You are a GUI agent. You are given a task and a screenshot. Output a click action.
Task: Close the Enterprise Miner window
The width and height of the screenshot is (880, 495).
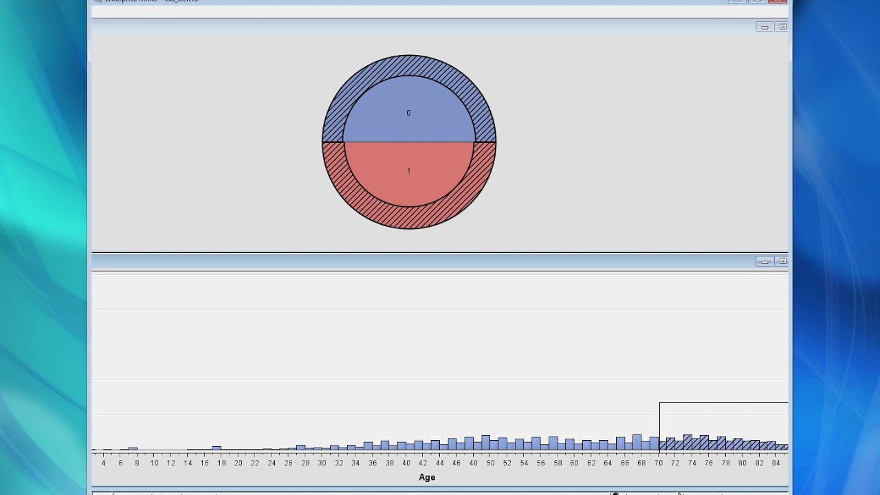click(x=777, y=1)
